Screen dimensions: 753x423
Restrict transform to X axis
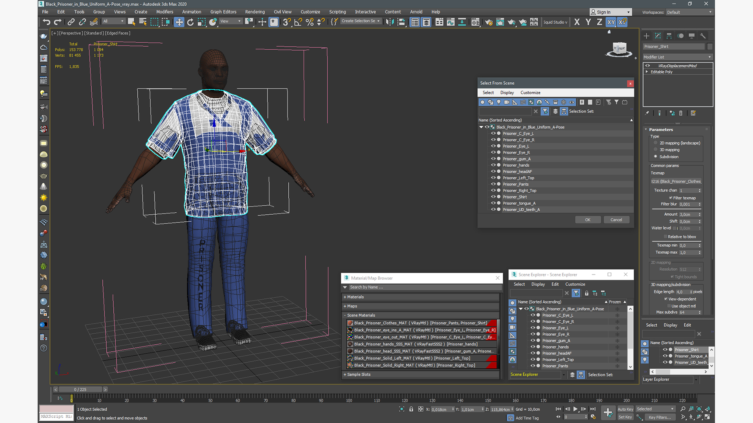577,22
